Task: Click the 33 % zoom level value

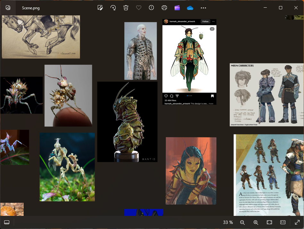Action: 228,222
